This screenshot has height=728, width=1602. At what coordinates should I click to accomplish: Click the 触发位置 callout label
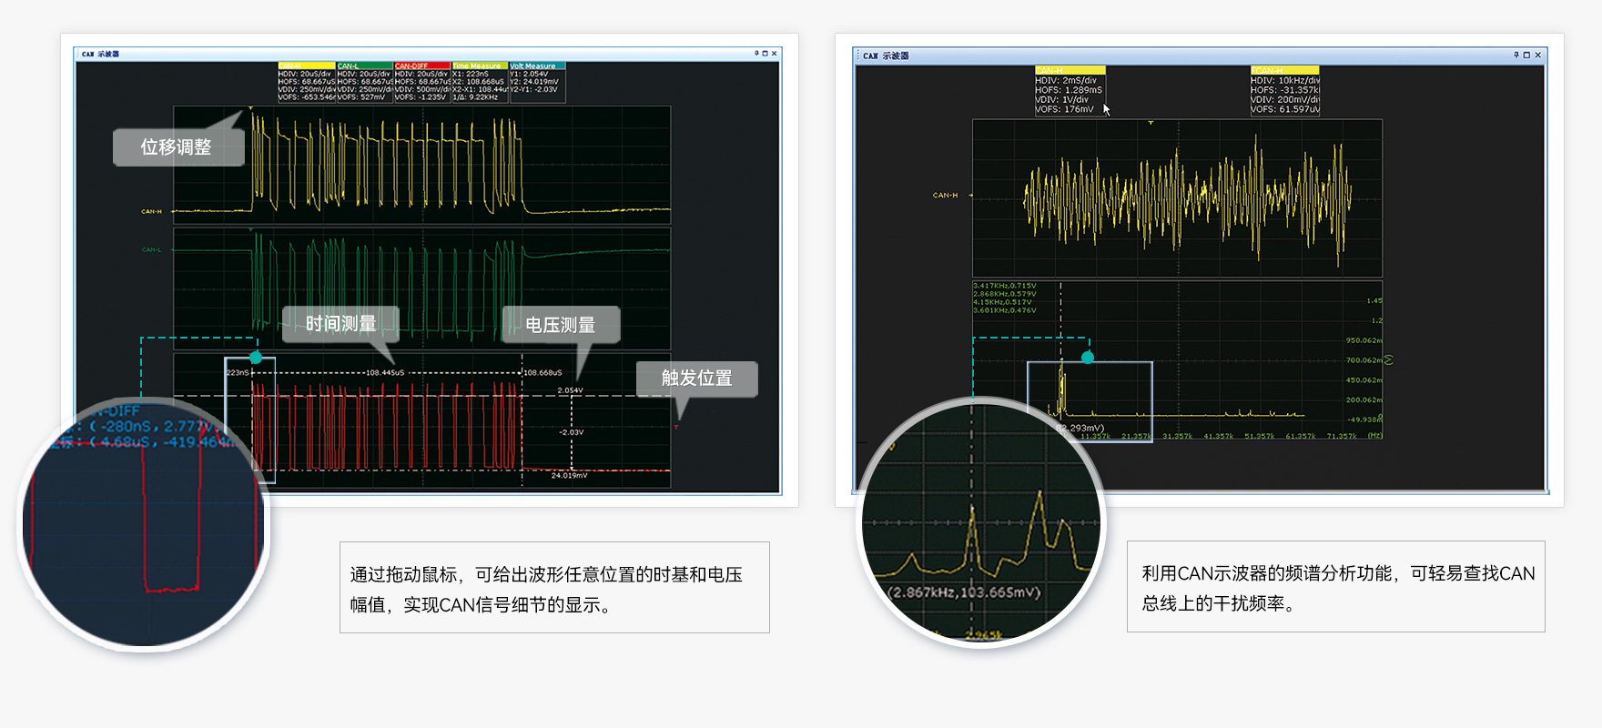(696, 379)
